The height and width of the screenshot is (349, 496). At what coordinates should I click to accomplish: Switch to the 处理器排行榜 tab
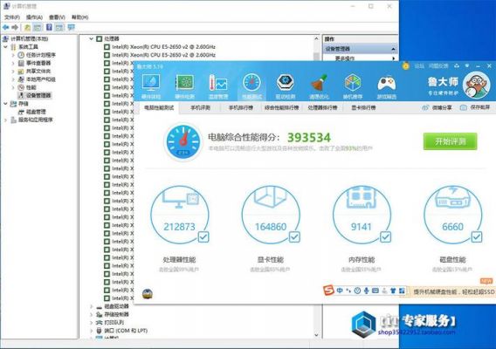322,108
